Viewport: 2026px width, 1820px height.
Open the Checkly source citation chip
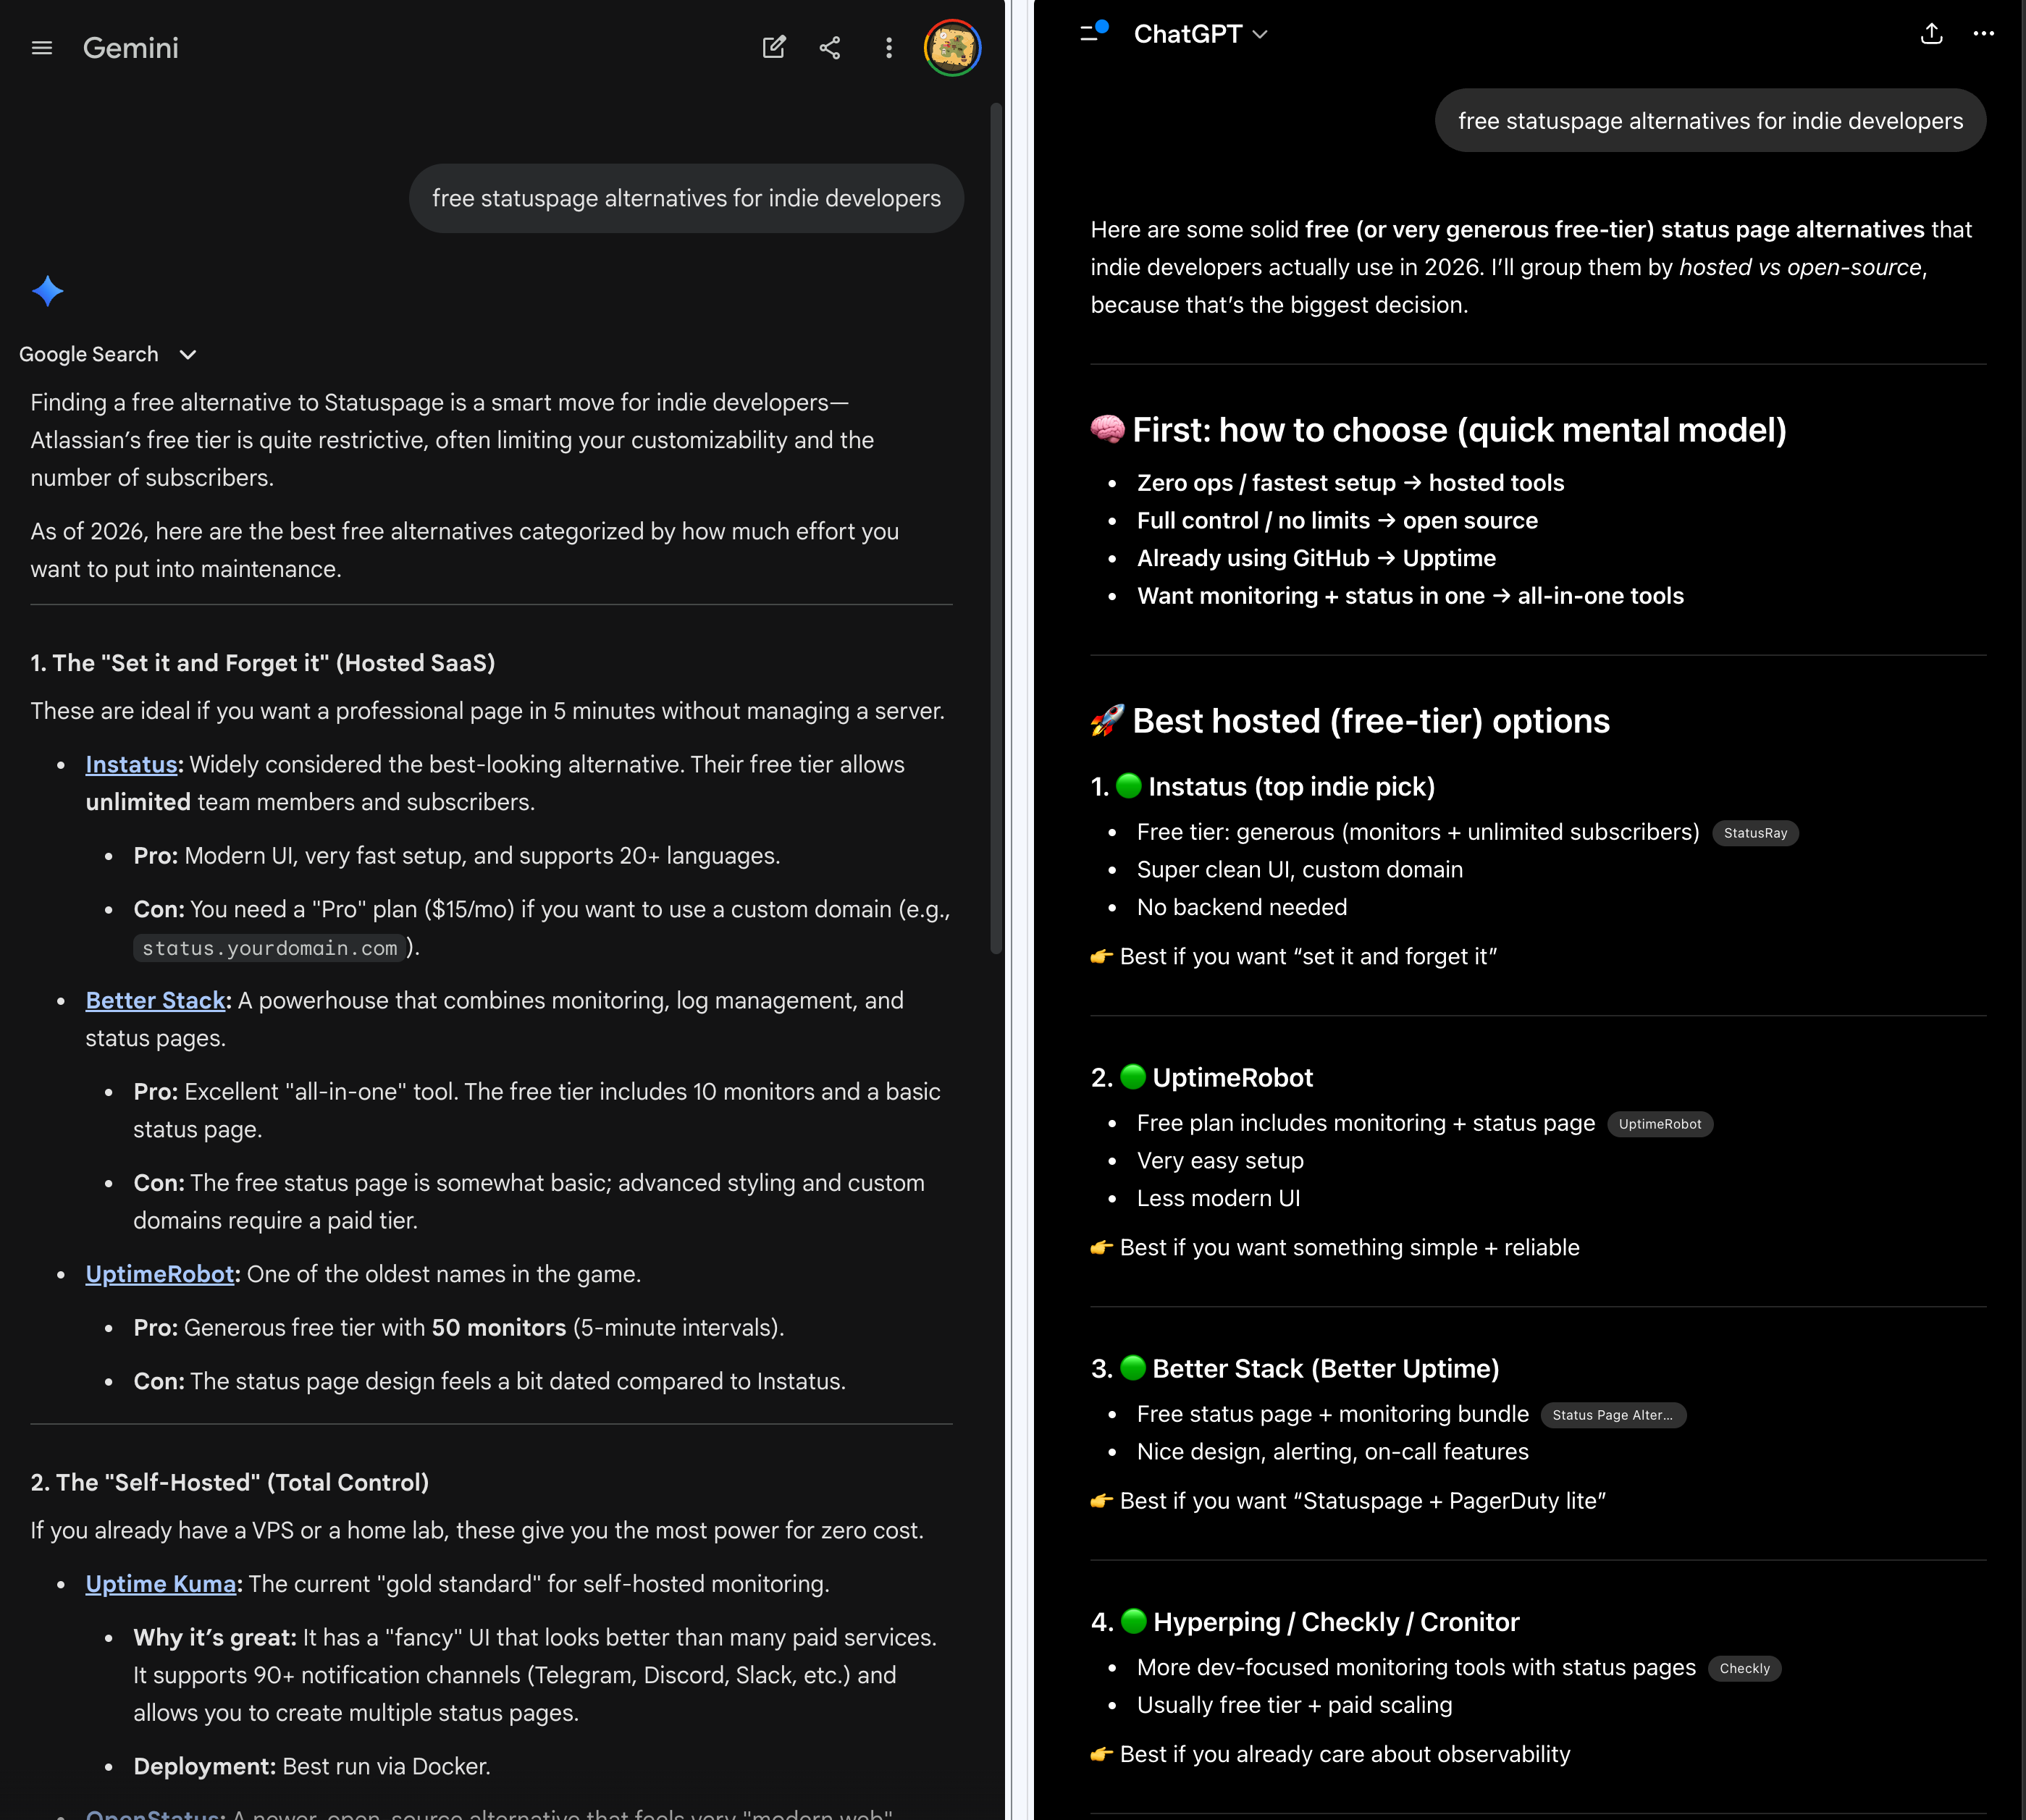[1744, 1668]
